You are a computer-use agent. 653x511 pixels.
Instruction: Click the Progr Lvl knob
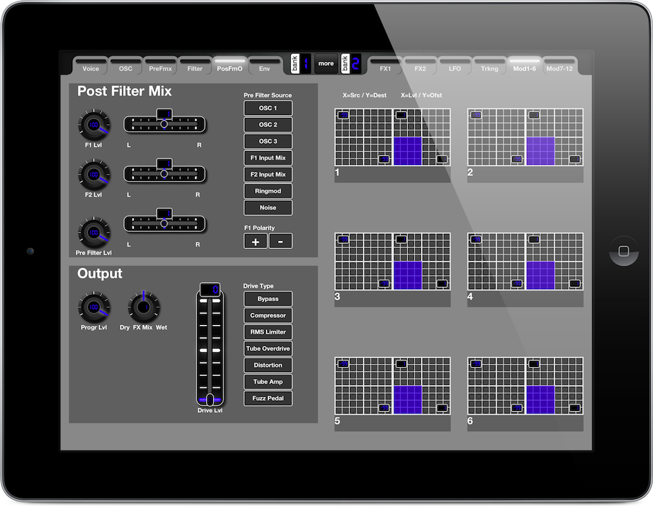coord(94,307)
